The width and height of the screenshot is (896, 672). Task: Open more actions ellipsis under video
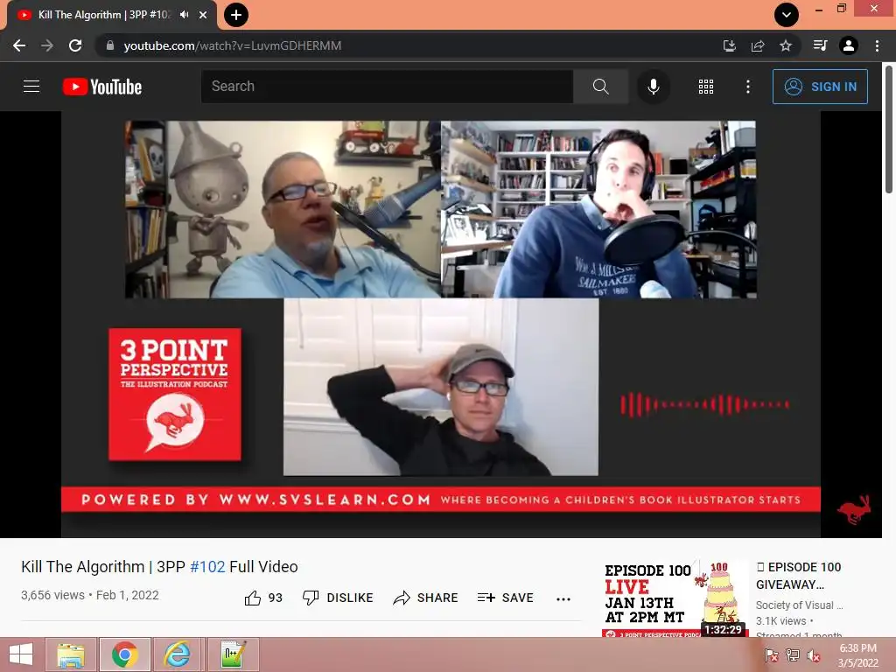[x=563, y=598]
